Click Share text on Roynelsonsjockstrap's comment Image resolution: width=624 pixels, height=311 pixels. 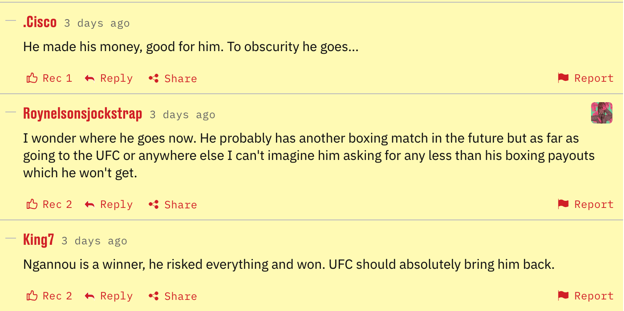pos(180,205)
